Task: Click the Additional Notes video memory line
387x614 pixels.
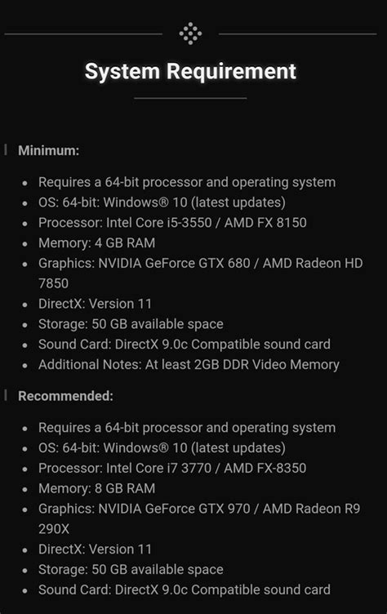Action: tap(189, 364)
